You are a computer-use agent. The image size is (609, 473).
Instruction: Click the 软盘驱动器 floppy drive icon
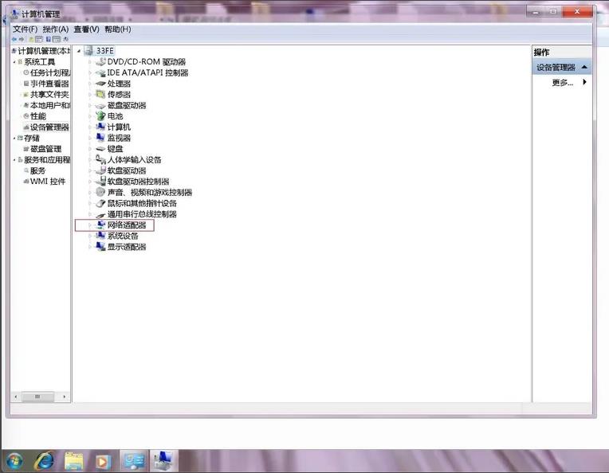[x=100, y=170]
